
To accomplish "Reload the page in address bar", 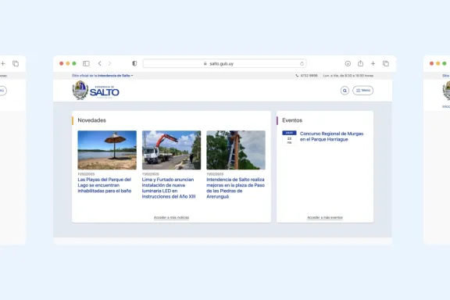I will pyautogui.click(x=302, y=64).
